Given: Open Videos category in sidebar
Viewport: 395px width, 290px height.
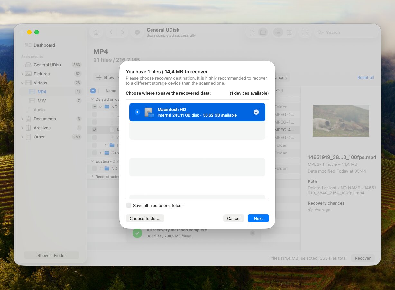Looking at the screenshot, I should 40,83.
